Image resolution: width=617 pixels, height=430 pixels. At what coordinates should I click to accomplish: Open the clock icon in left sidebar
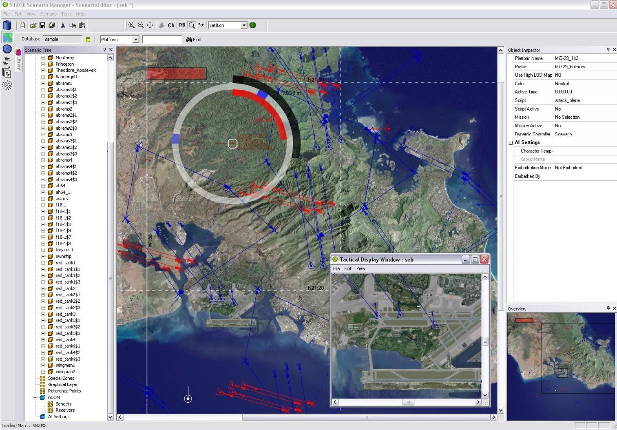click(7, 49)
